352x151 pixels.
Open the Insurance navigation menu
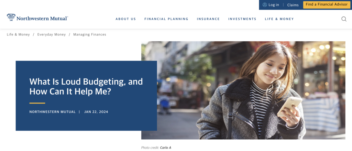(x=208, y=19)
